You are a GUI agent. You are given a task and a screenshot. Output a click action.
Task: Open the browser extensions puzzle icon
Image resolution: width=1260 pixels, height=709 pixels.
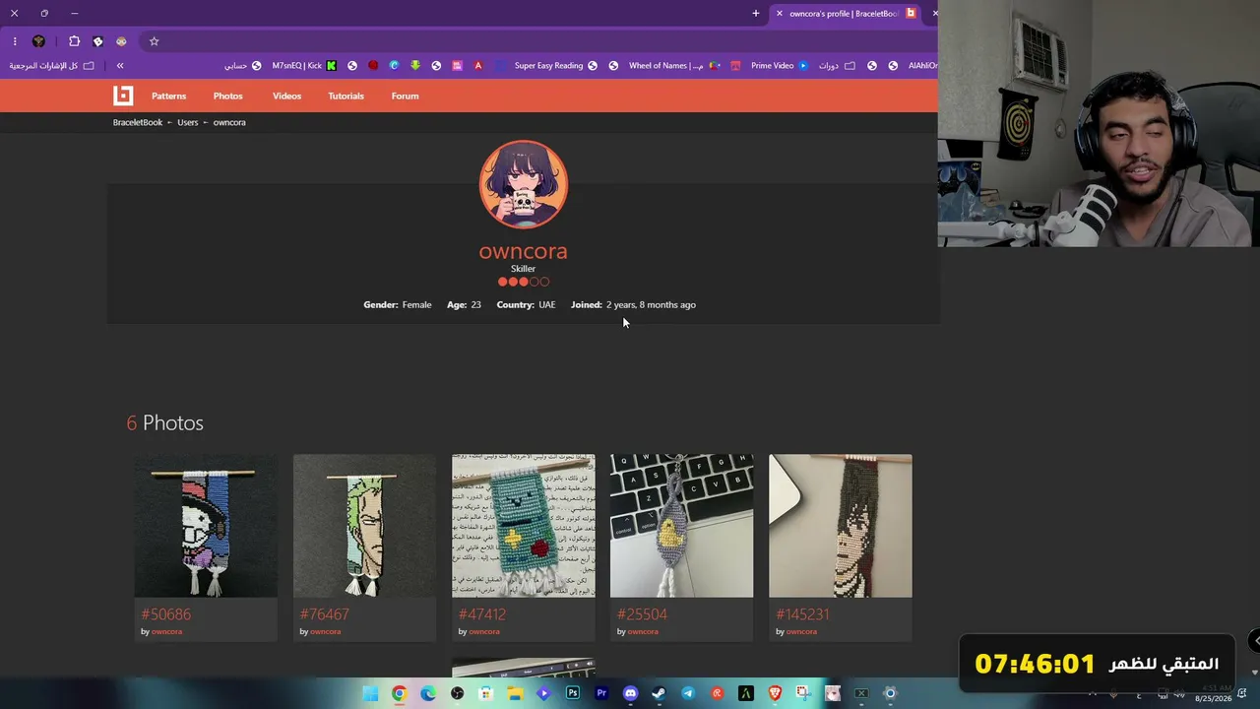(x=74, y=41)
